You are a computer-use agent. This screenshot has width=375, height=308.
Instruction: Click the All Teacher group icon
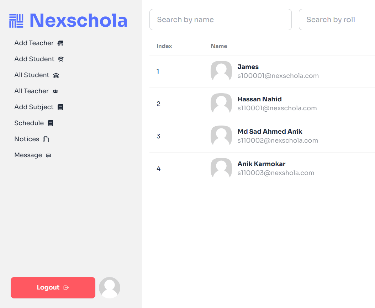(x=55, y=91)
